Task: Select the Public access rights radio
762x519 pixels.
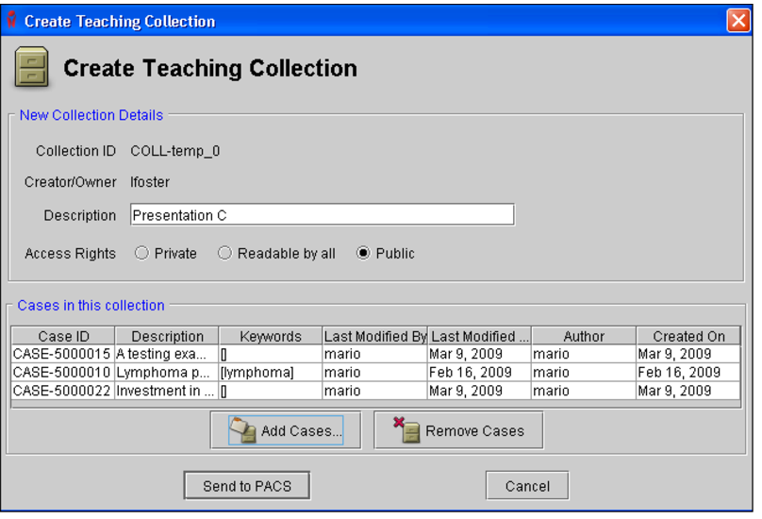Action: [x=363, y=254]
